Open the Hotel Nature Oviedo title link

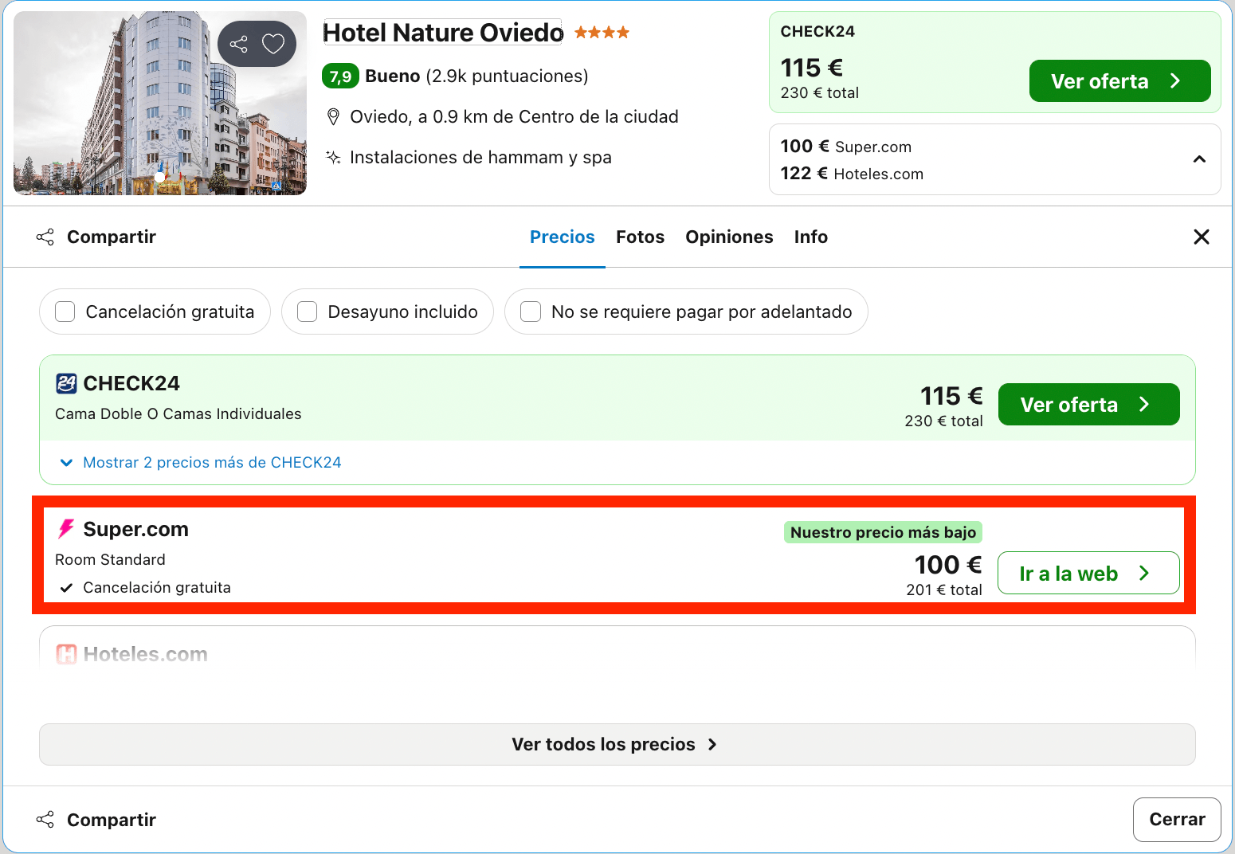tap(443, 33)
